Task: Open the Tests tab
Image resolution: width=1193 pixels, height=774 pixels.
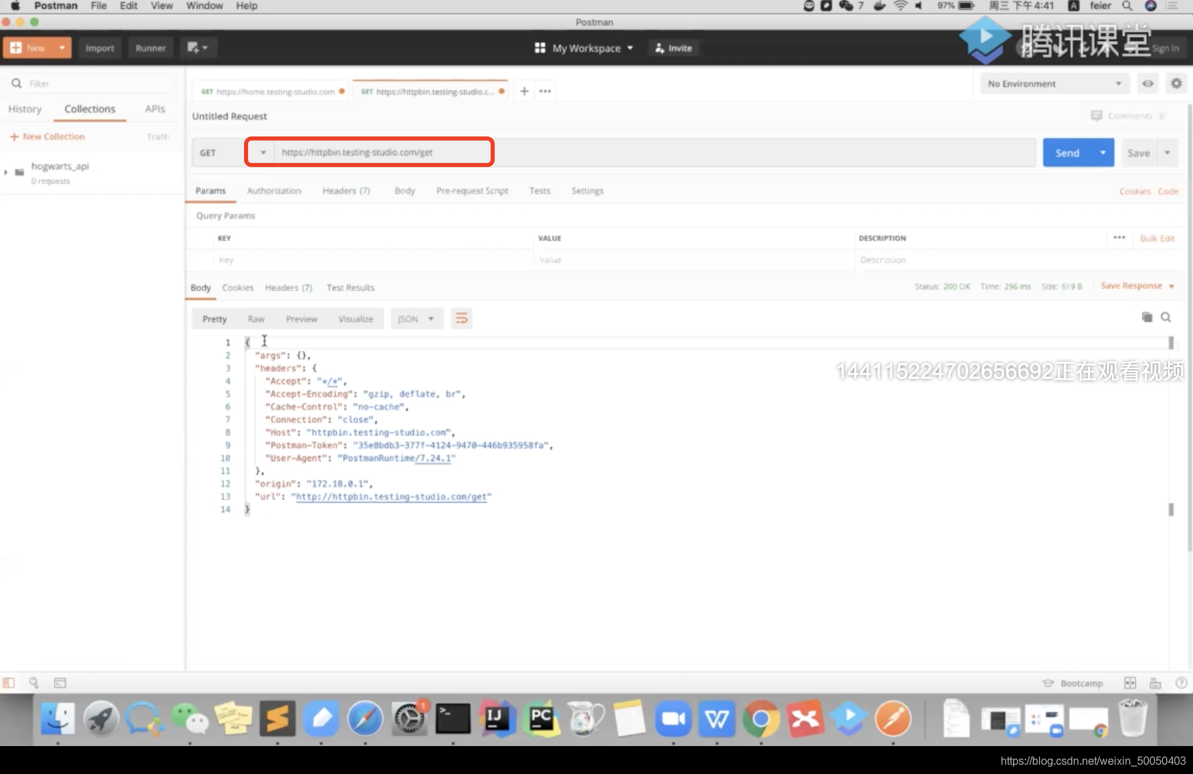Action: (540, 191)
